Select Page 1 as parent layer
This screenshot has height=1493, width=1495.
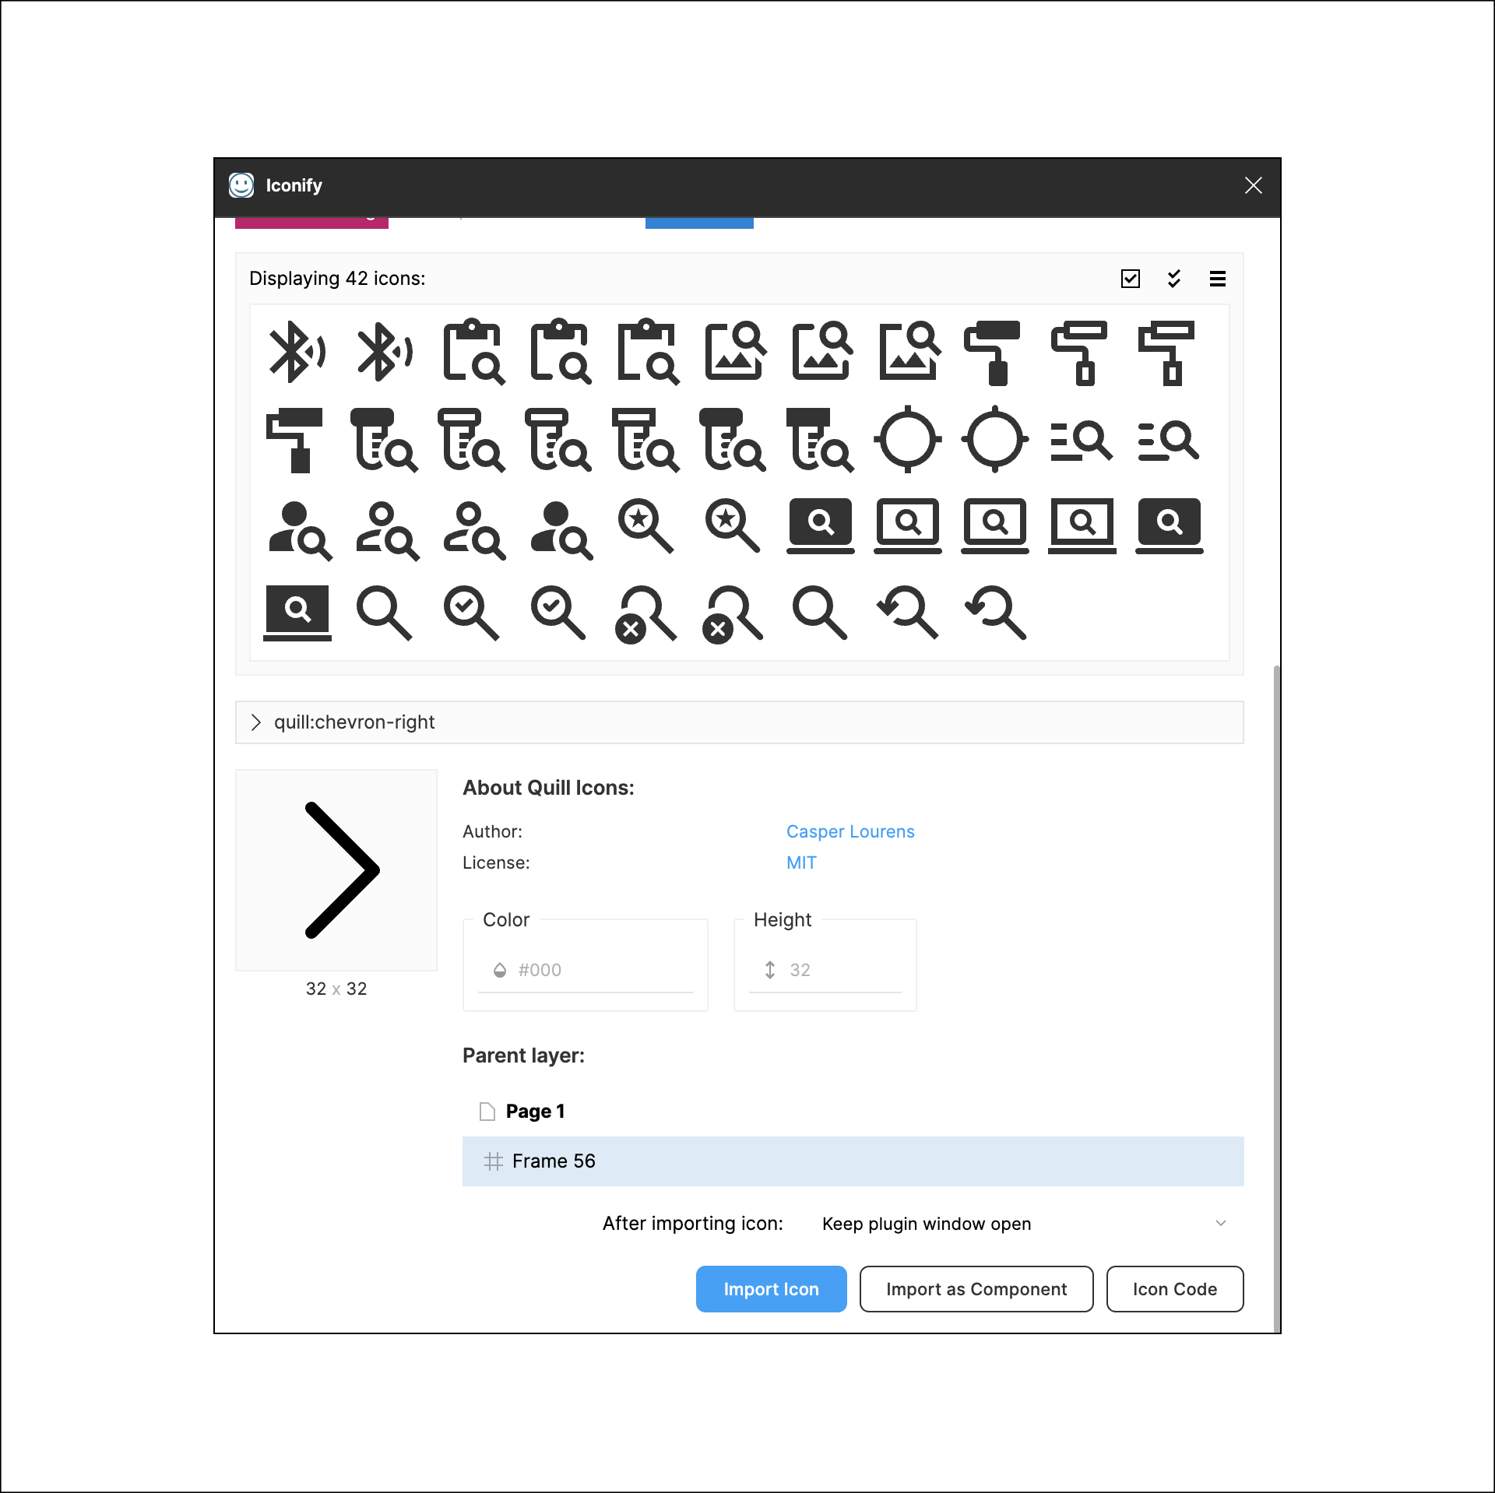pyautogui.click(x=535, y=1112)
